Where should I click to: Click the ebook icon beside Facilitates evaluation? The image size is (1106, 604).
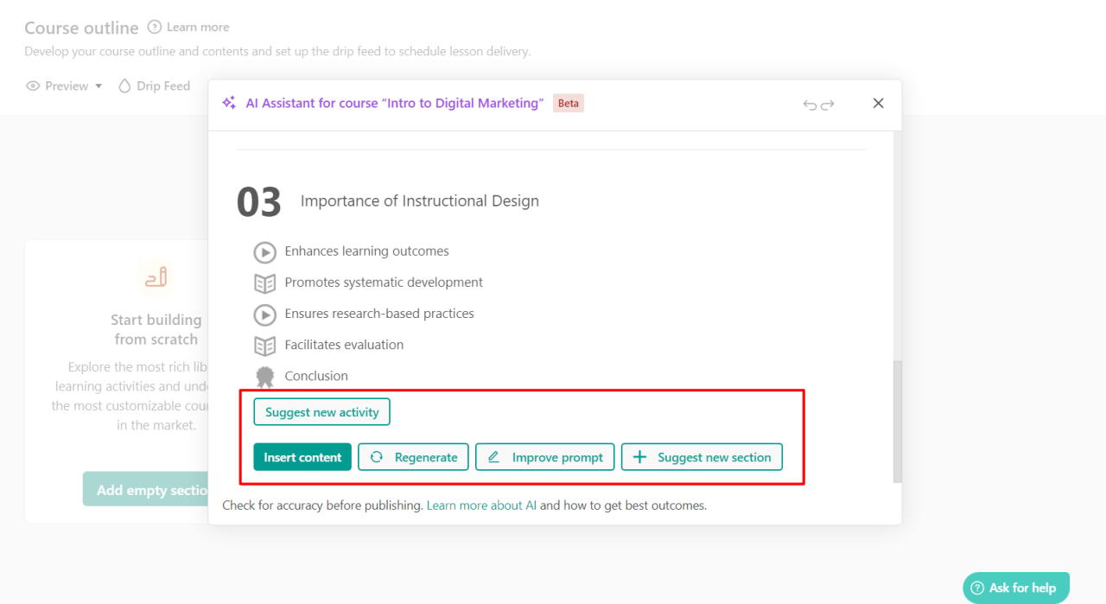tap(264, 346)
